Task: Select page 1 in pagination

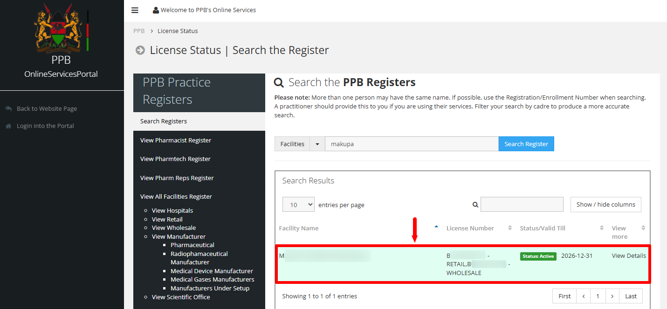Action: click(x=598, y=296)
